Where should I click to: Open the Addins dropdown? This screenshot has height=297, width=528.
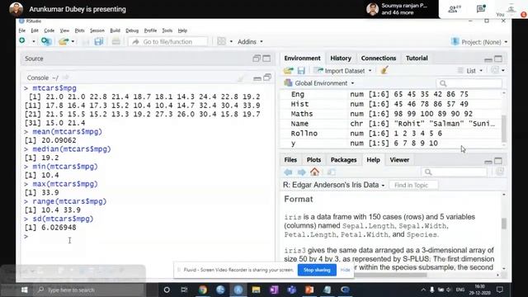(250, 42)
